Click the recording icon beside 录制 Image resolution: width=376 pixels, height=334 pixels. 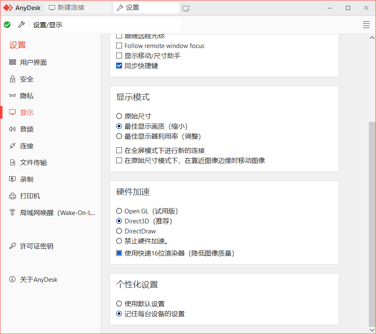(13, 179)
